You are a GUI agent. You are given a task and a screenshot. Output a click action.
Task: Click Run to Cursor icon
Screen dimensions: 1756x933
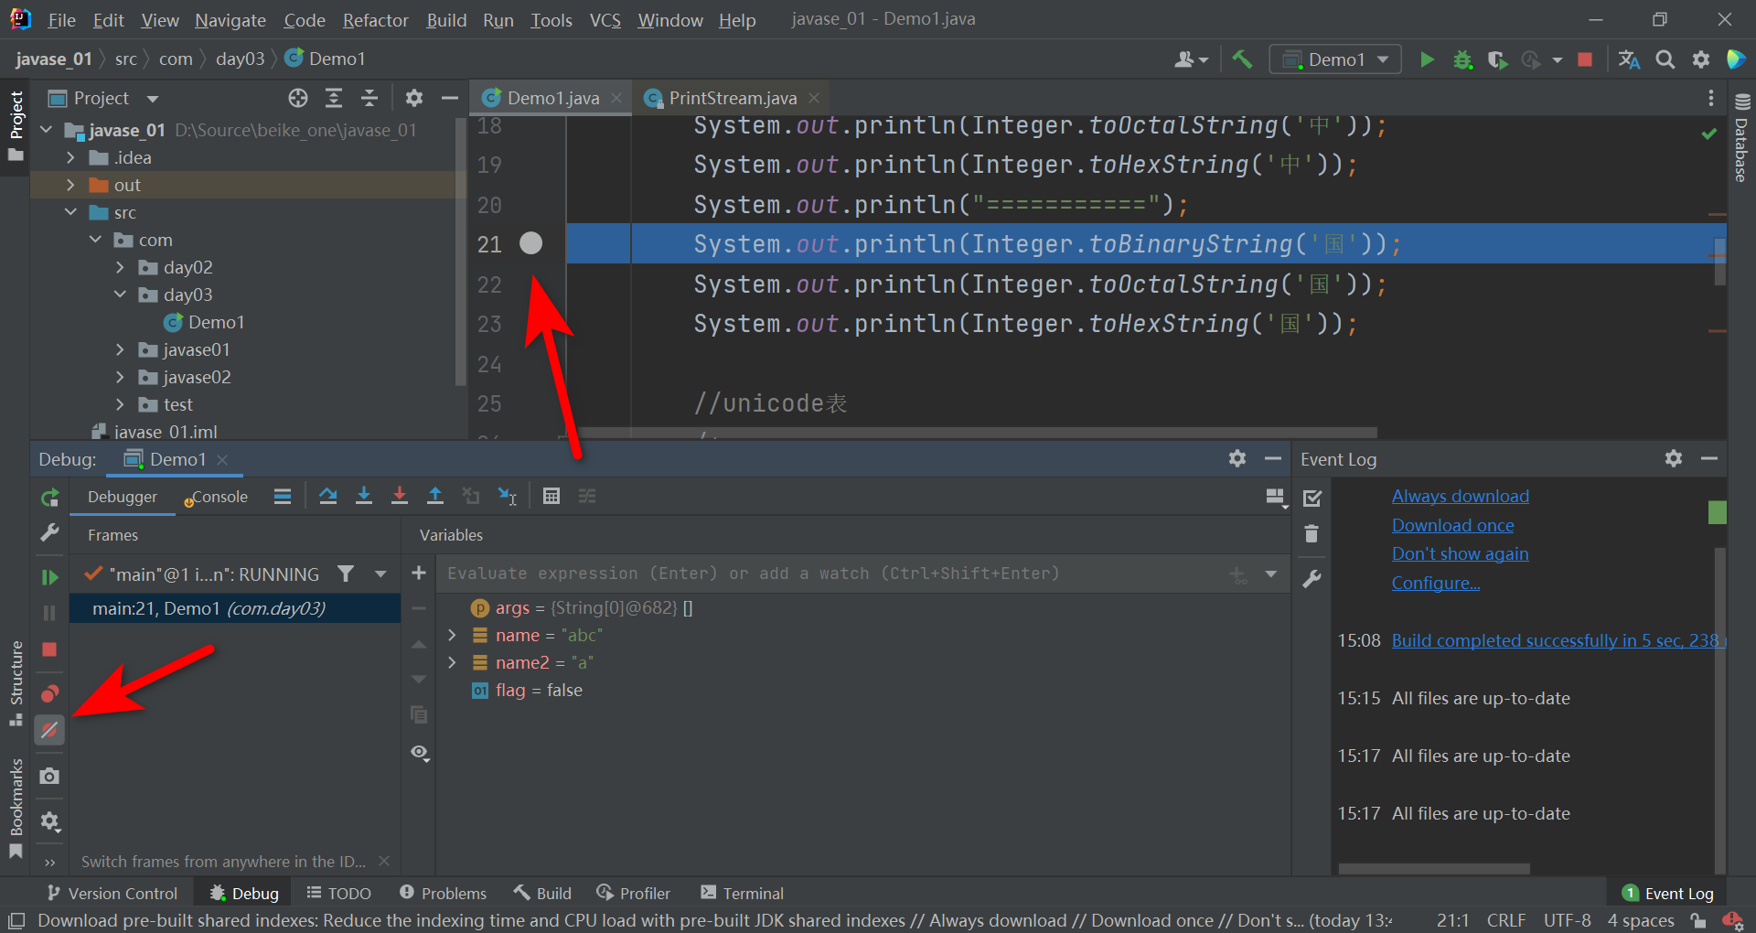tap(508, 496)
